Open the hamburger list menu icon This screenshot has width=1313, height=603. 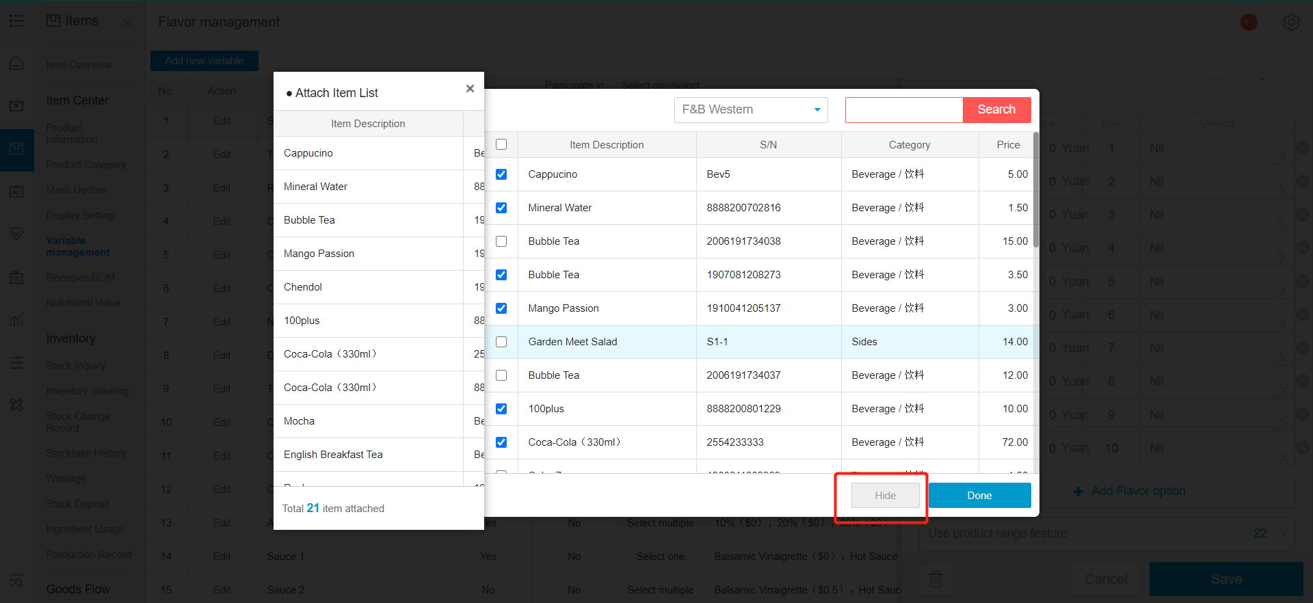16,21
